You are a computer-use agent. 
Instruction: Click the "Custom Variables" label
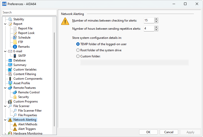[25, 70]
